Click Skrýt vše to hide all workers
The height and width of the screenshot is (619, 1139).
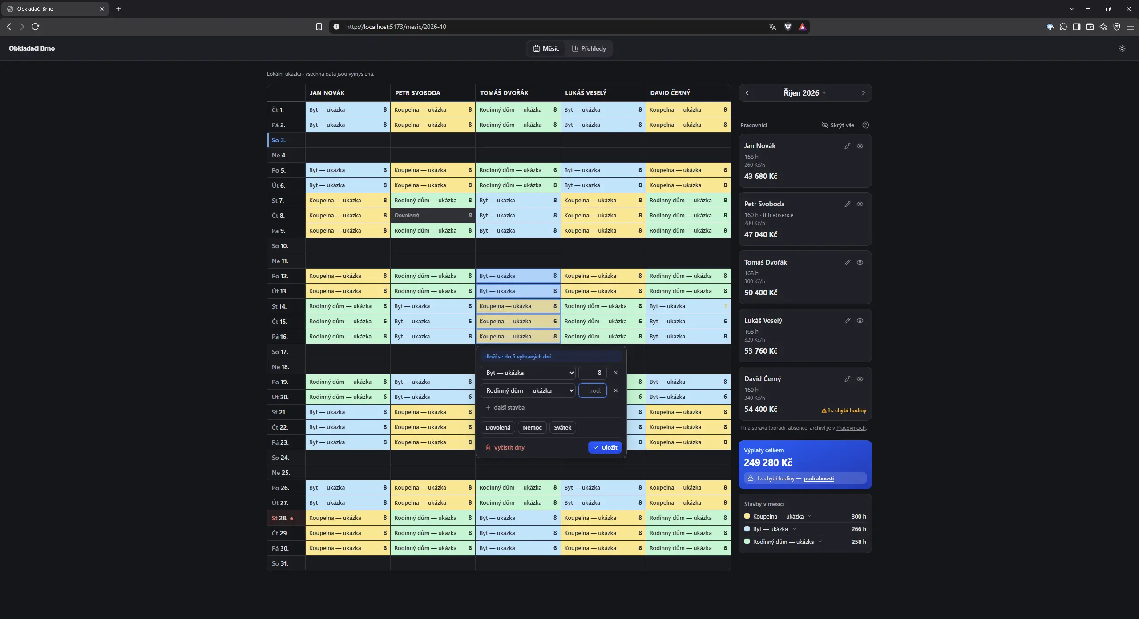pyautogui.click(x=838, y=125)
